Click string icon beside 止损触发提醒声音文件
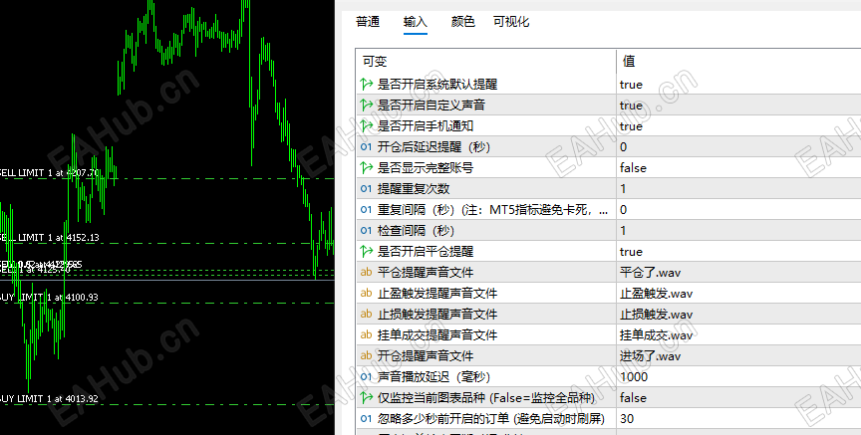Screen dimensions: 861x435 367,315
